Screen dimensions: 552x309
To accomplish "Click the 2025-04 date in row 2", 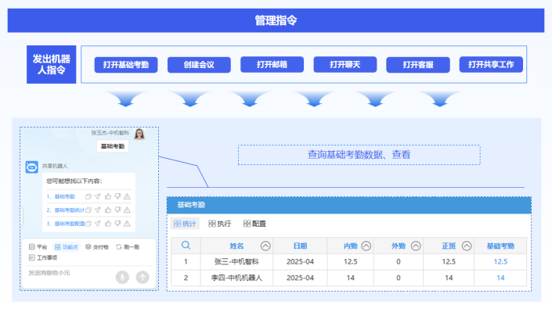I will pos(300,278).
